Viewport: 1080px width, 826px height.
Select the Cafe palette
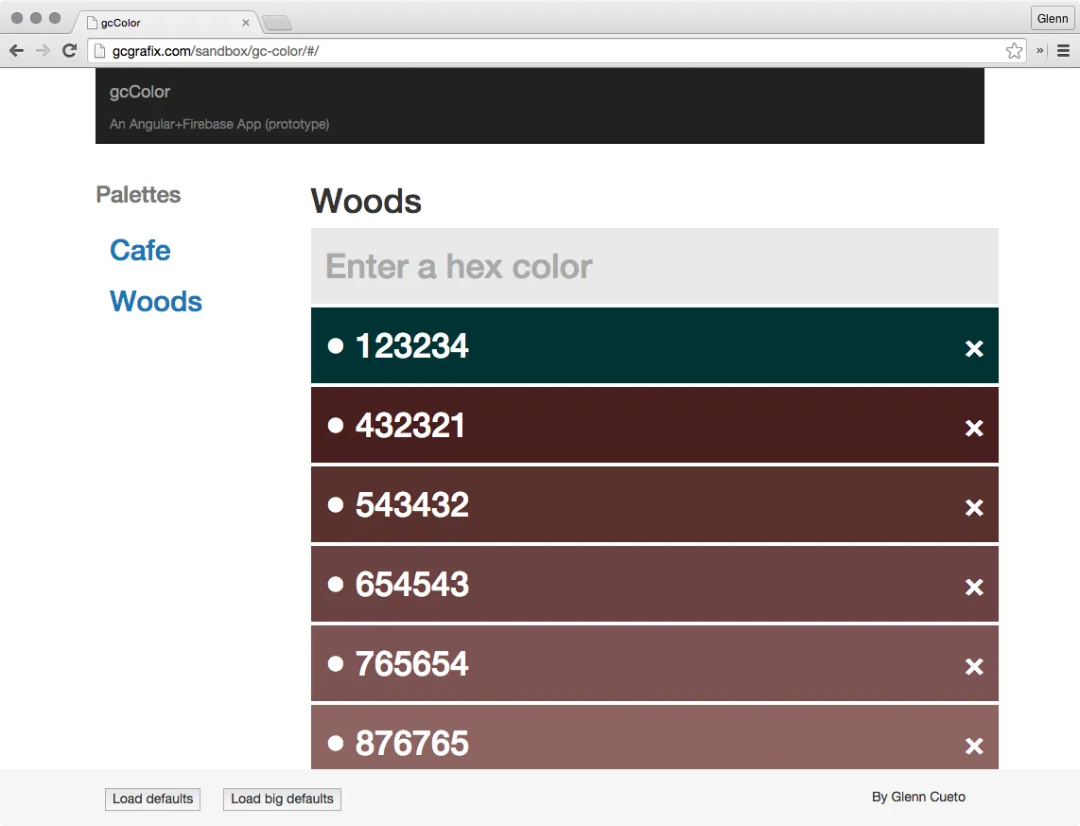(x=140, y=250)
